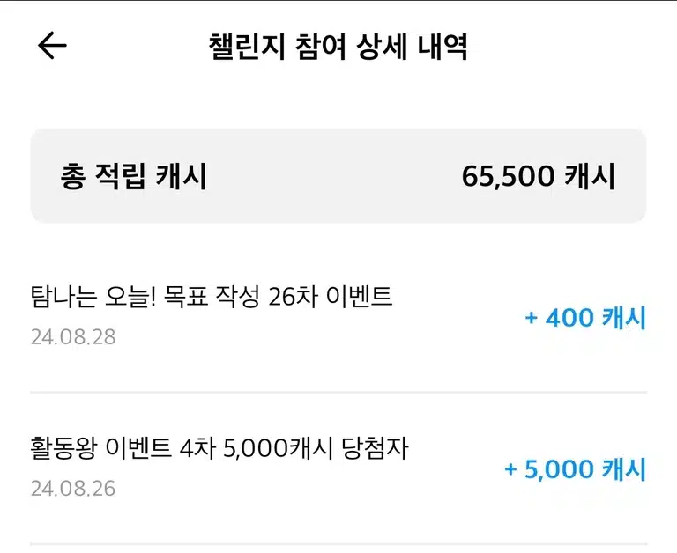The image size is (677, 553).
Task: Tap the 24.08.28 date text
Action: click(x=73, y=337)
